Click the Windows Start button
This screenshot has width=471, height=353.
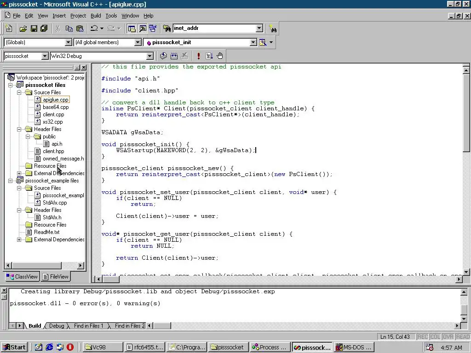14,347
